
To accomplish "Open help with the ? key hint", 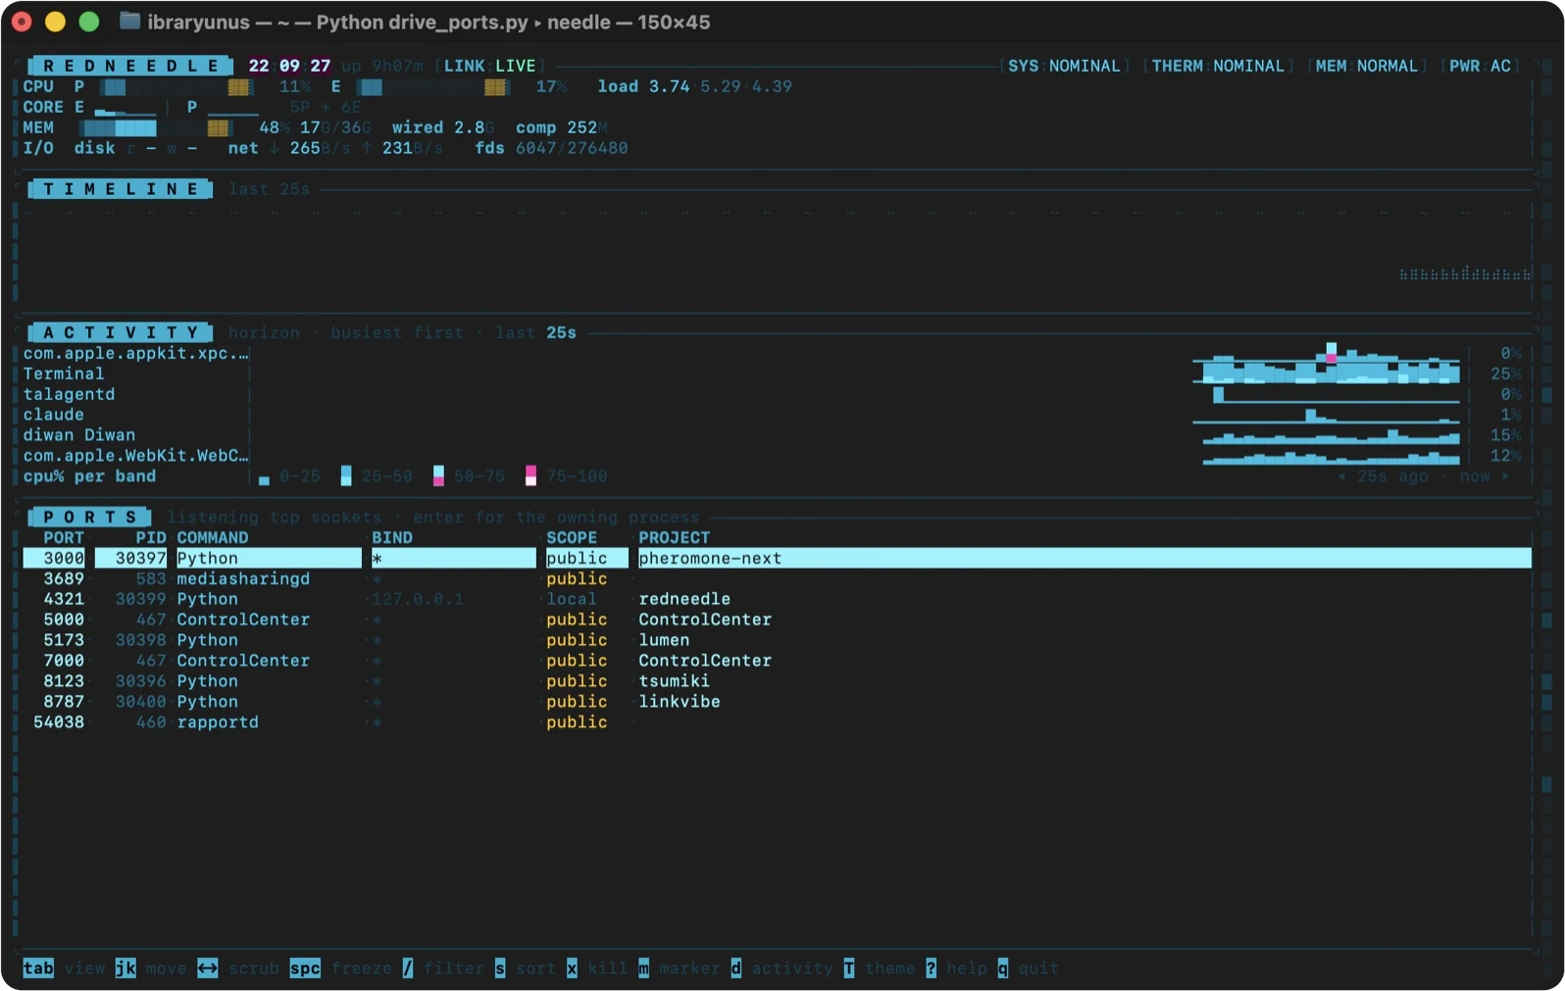I will pyautogui.click(x=931, y=968).
